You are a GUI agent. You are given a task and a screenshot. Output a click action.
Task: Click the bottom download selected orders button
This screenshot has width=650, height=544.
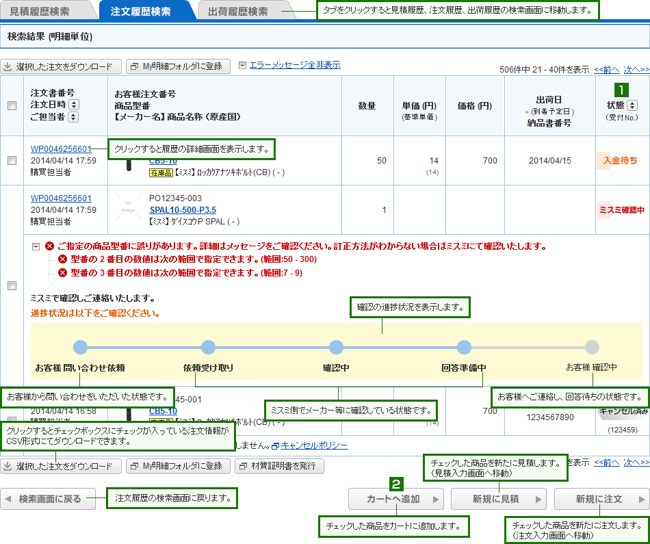62,466
